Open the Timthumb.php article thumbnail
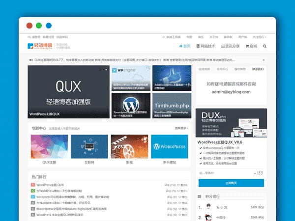The height and width of the screenshot is (221, 295). [171, 106]
